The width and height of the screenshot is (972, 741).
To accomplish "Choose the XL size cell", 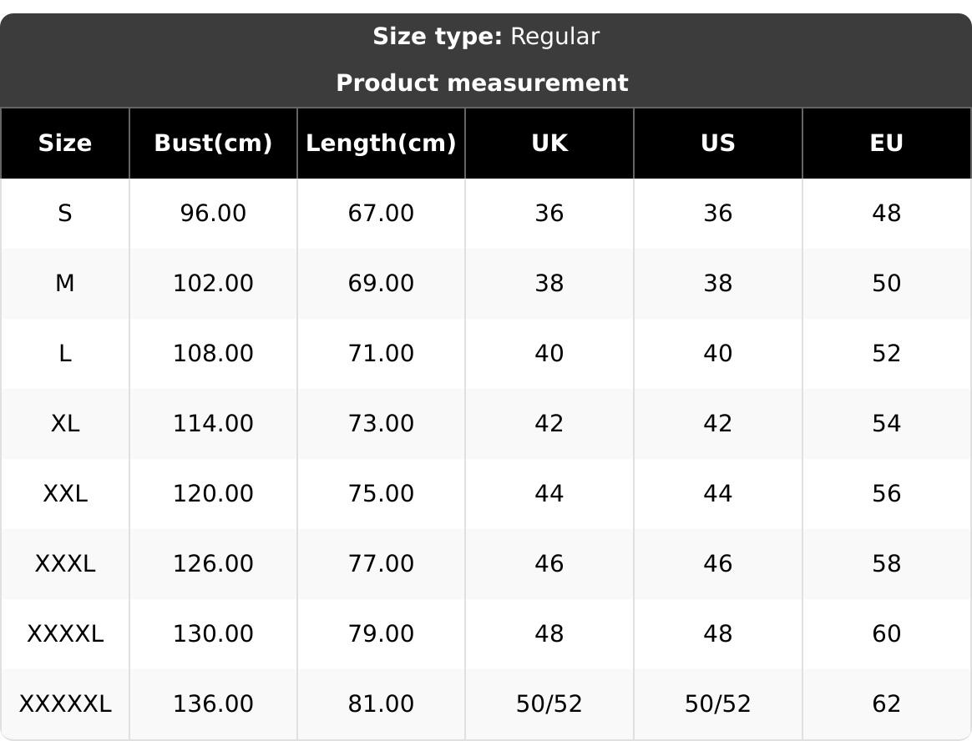I will 65,424.
